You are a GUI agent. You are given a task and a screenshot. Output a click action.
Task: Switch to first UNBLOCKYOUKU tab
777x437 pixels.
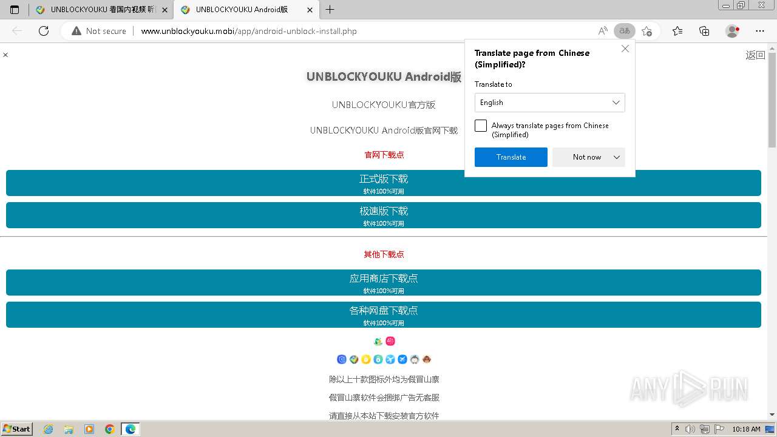click(x=101, y=10)
